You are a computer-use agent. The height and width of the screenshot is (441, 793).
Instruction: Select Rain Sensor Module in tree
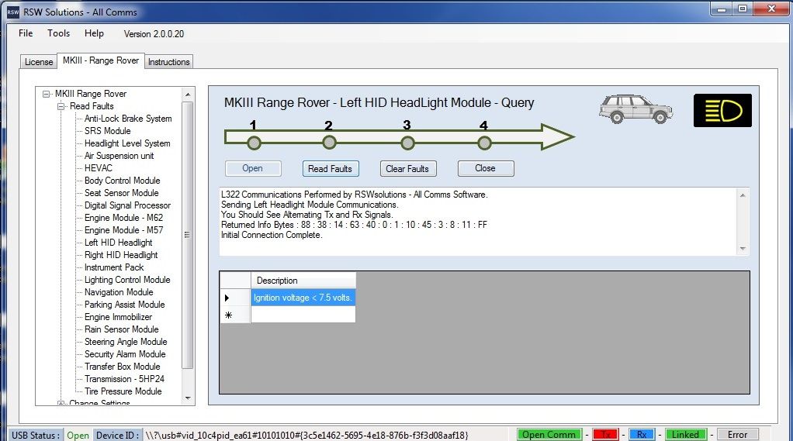[121, 329]
